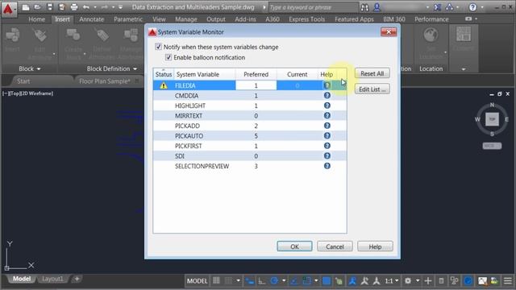Click OK in System Variable Monitor

click(294, 246)
